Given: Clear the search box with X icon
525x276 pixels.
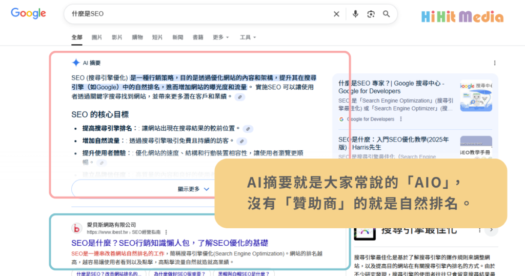Looking at the screenshot, I should [x=336, y=14].
